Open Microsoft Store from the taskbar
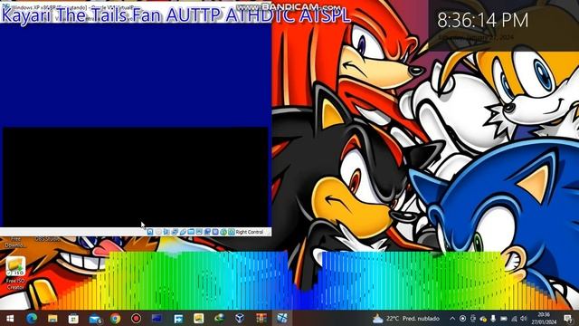Screen dimensions: 579x326 (73, 318)
